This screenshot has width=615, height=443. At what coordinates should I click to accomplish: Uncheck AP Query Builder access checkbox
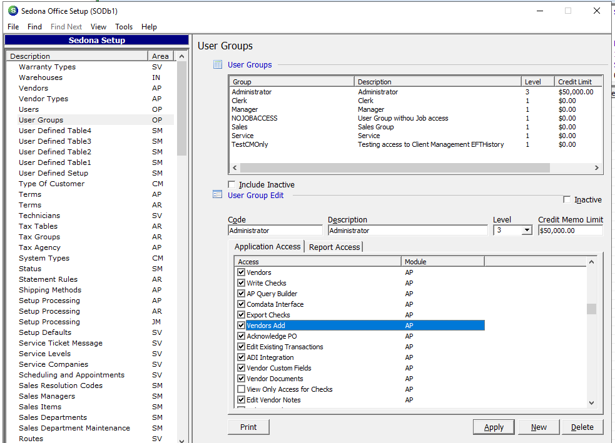pos(241,293)
